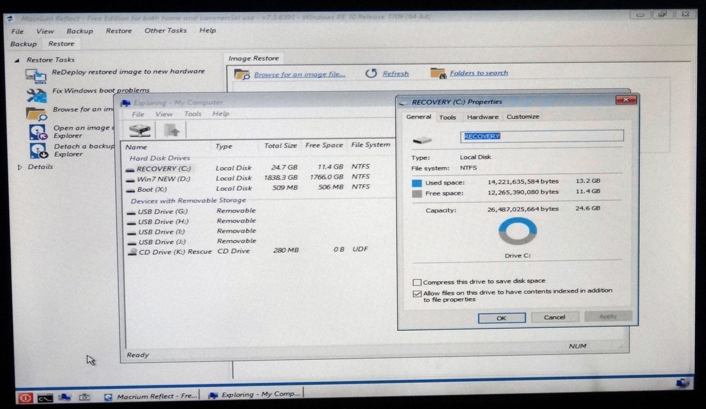Open the View menu in Macrium Reflect
706x409 pixels.
45,31
